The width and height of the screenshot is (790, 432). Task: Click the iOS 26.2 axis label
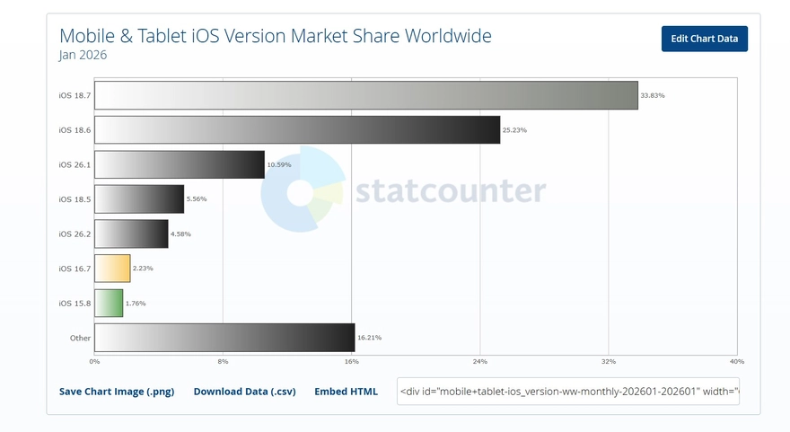point(75,234)
